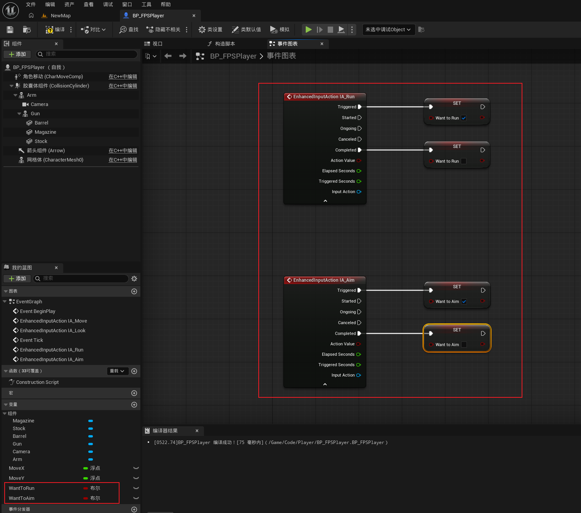The image size is (581, 513).
Task: Open the 未选中调试Object debug dropdown
Action: click(x=389, y=30)
